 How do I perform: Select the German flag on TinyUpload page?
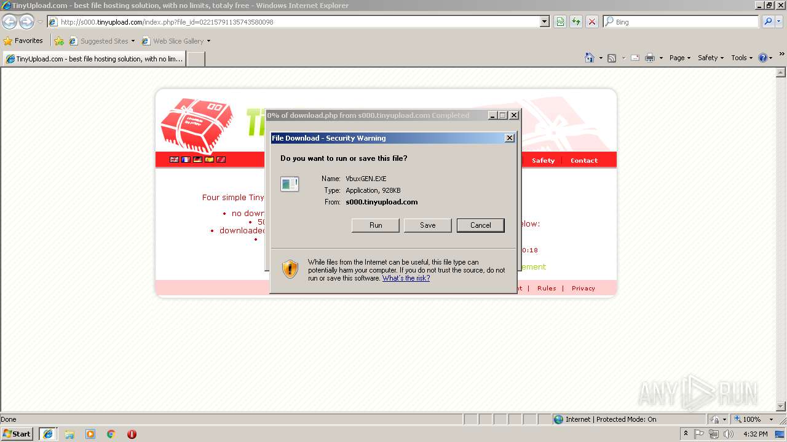(x=197, y=160)
